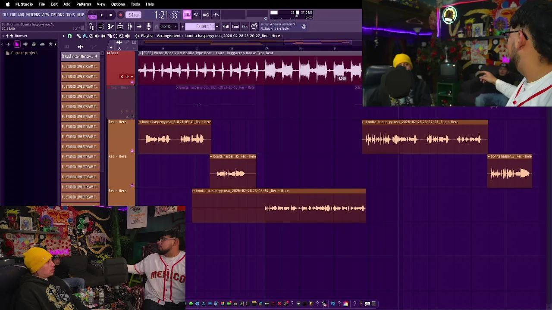Select the Slip tool in playlist
The width and height of the screenshot is (552, 310).
coord(103,36)
